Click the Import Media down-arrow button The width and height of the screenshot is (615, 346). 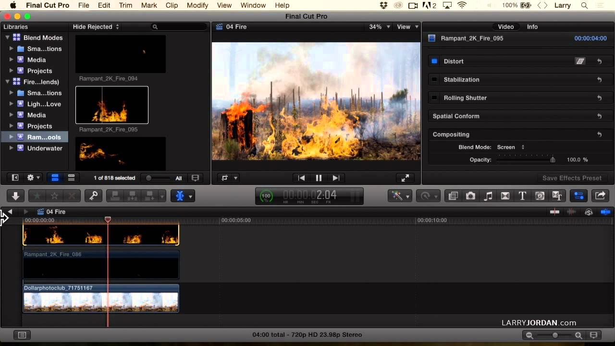[x=15, y=196]
